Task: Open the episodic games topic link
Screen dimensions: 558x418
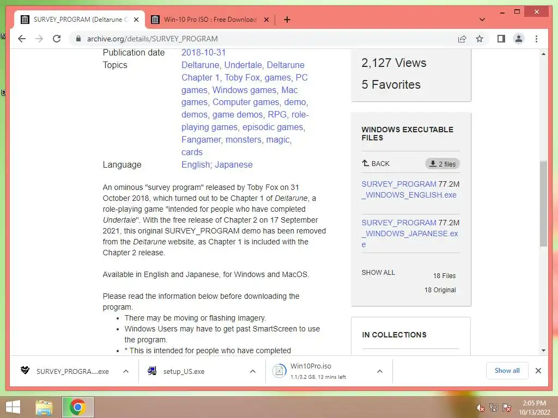Action: pyautogui.click(x=272, y=127)
